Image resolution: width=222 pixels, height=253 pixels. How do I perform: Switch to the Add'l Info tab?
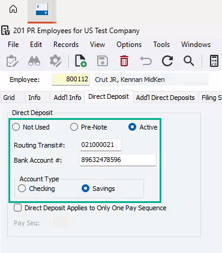(67, 98)
